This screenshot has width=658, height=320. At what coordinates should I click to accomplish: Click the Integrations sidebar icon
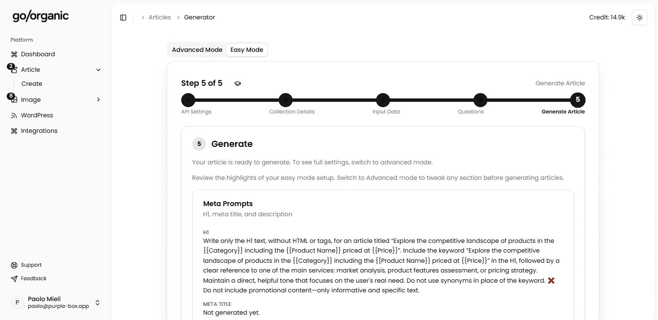[14, 131]
